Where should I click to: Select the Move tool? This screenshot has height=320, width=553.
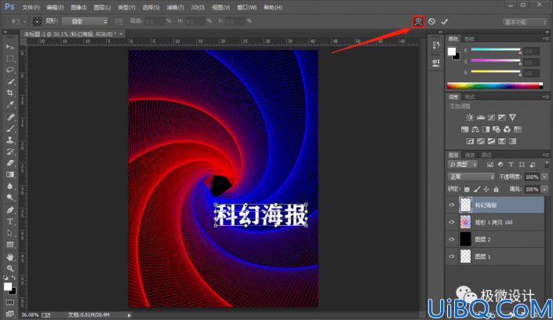point(10,47)
